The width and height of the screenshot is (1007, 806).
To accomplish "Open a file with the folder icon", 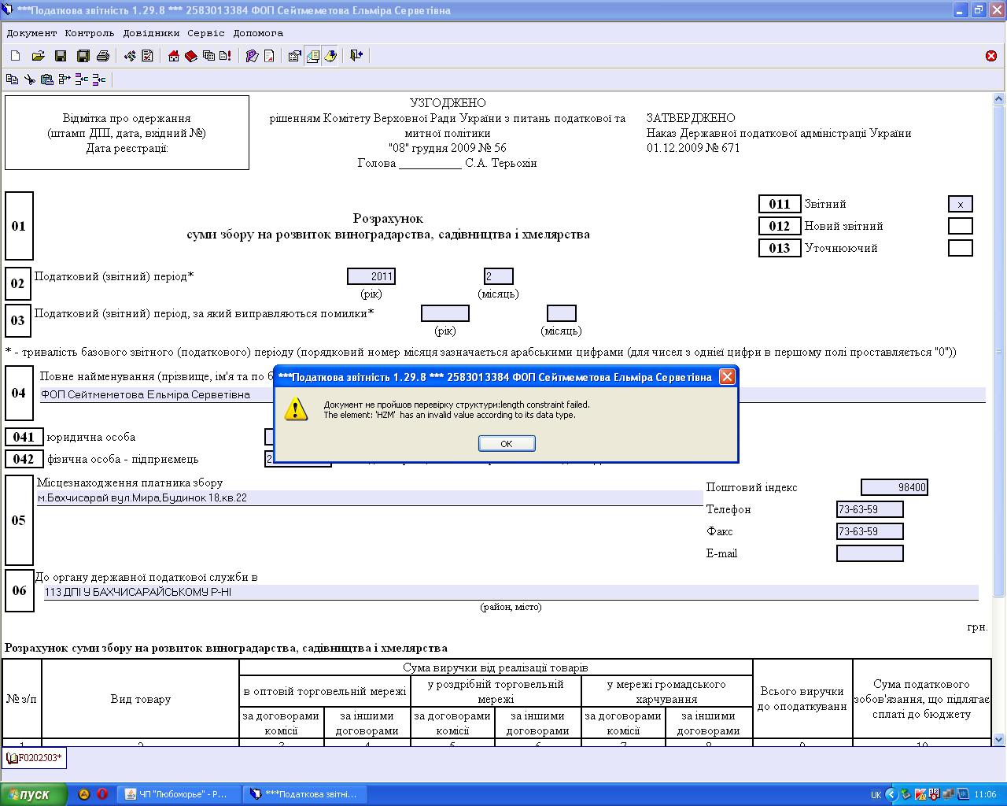I will (38, 56).
